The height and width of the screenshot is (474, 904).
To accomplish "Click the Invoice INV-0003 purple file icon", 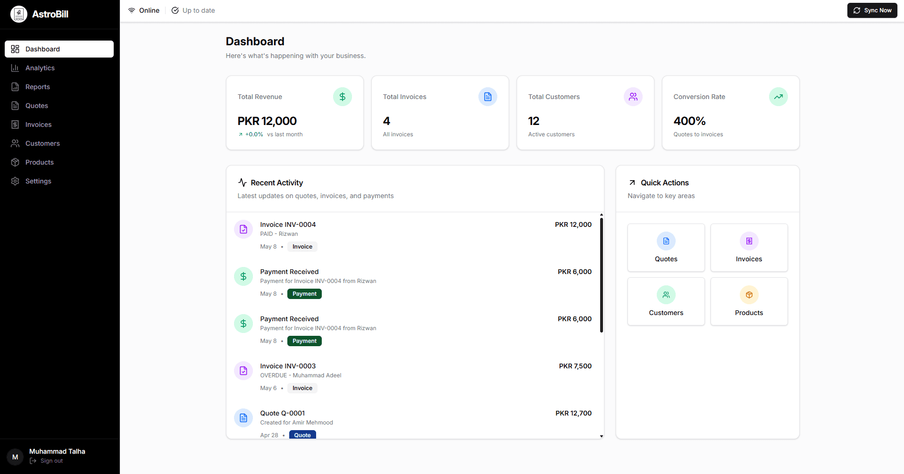I will point(243,371).
